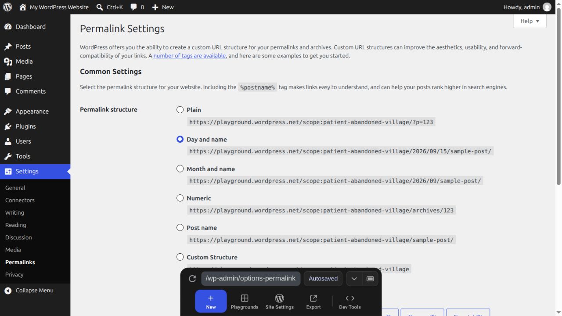562x316 pixels.
Task: Go to Reading settings
Action: [x=15, y=225]
